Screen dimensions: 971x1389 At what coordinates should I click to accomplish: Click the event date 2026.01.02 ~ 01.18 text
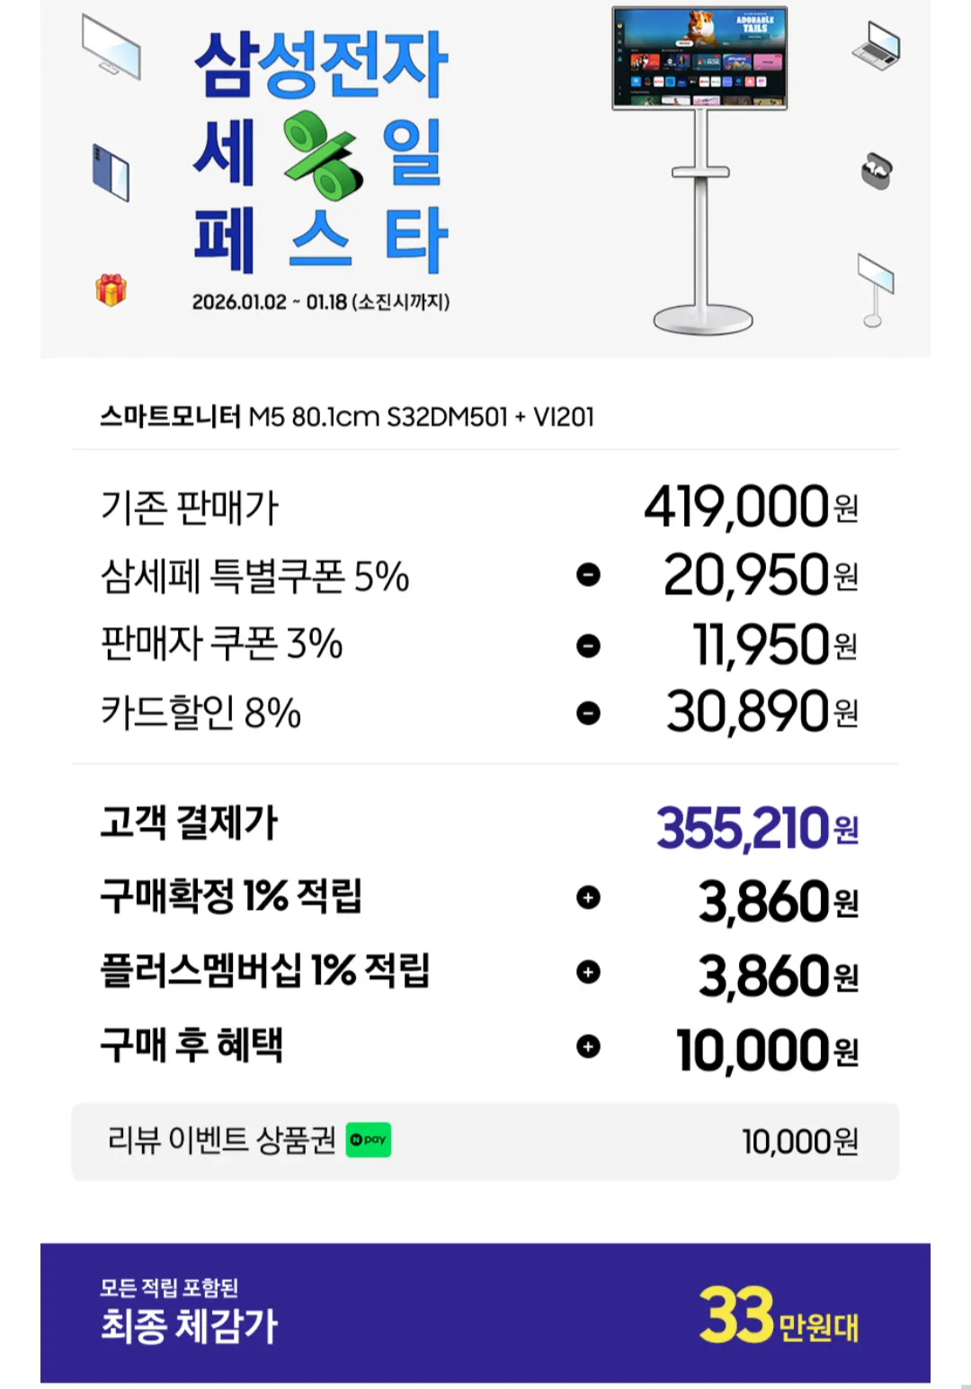coord(320,302)
